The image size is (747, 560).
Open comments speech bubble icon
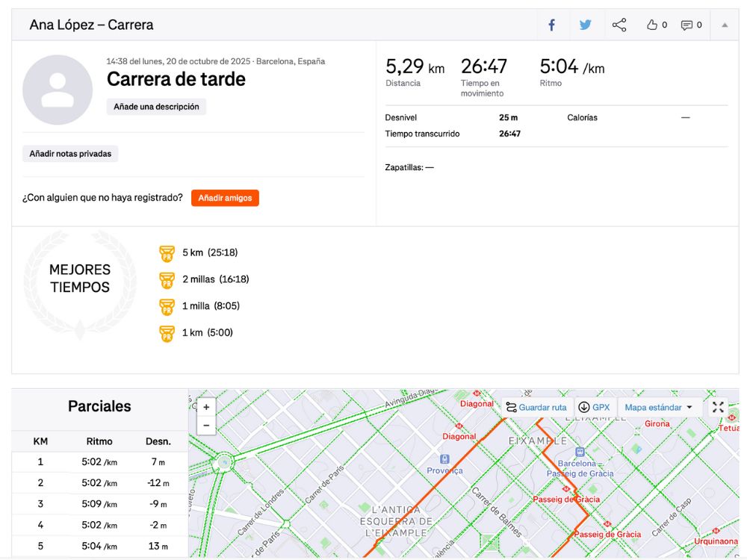(686, 25)
